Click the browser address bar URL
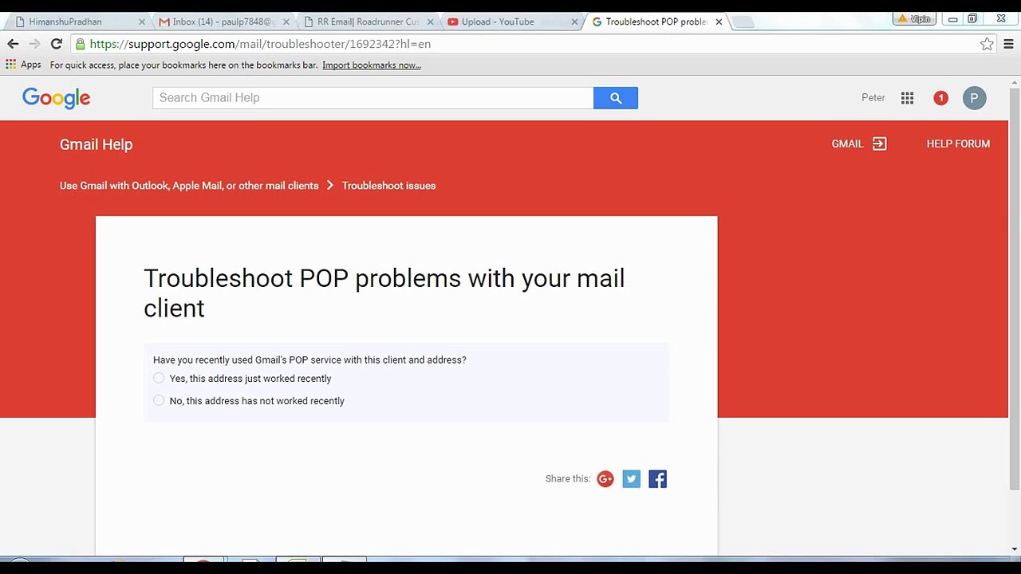The image size is (1021, 574). (260, 44)
